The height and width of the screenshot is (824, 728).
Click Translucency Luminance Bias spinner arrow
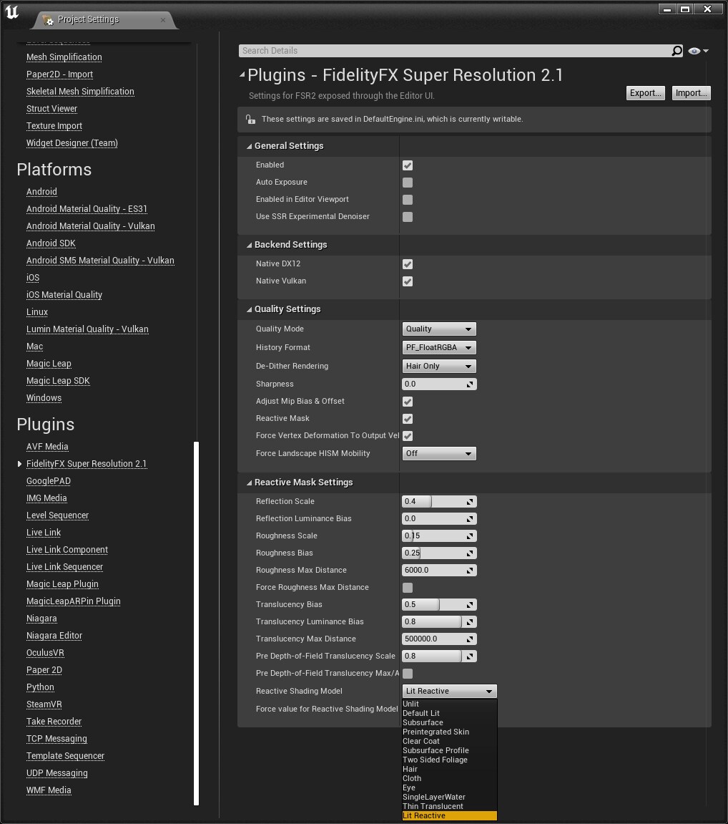(x=470, y=622)
